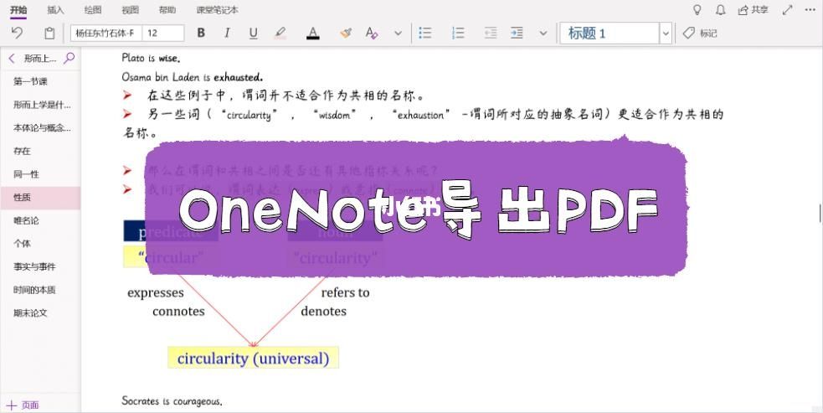Open the 插入 ribbon tab

55,10
